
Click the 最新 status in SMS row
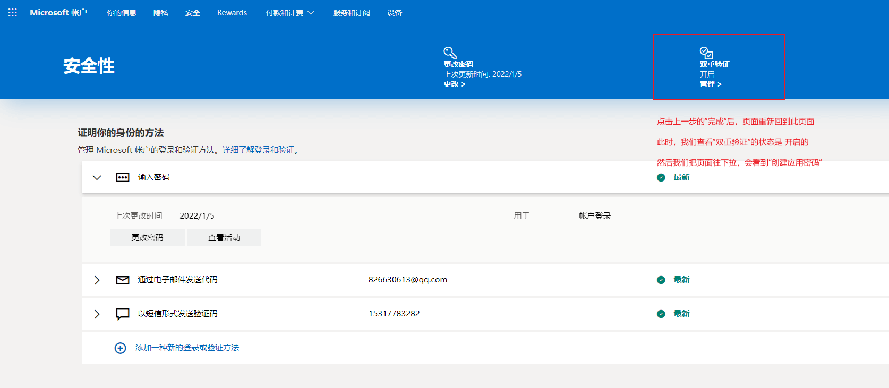click(682, 314)
